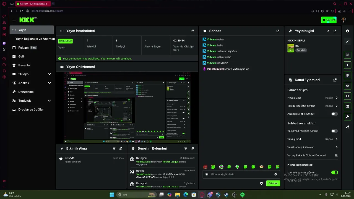Pop out the Etkinlik Akışı panel
The width and height of the screenshot is (354, 199).
click(x=121, y=148)
